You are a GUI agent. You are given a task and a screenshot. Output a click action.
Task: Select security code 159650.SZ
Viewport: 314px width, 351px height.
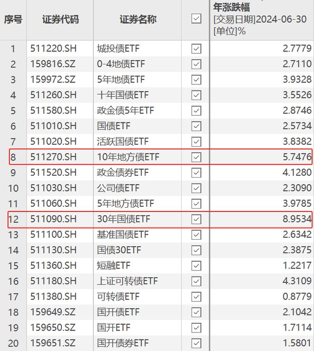[53, 328]
